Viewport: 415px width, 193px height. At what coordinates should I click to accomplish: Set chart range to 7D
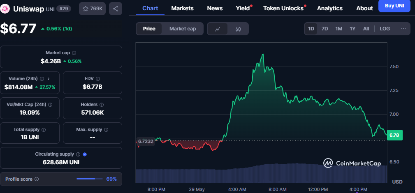coord(325,29)
